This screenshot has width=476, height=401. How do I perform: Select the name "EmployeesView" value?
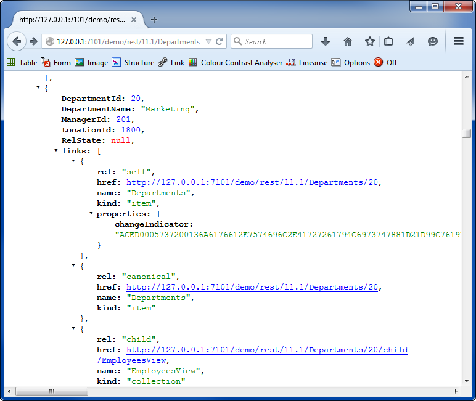[163, 371]
